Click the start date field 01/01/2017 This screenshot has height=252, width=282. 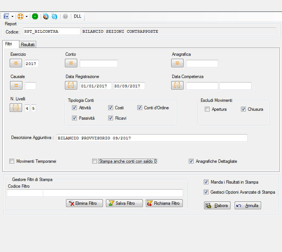coord(95,86)
